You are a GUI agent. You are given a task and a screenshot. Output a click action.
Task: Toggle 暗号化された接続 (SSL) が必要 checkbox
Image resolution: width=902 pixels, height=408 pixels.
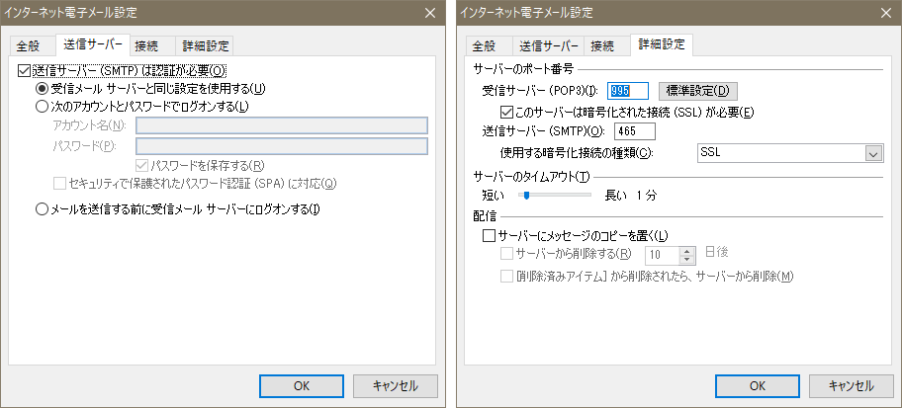tap(506, 112)
